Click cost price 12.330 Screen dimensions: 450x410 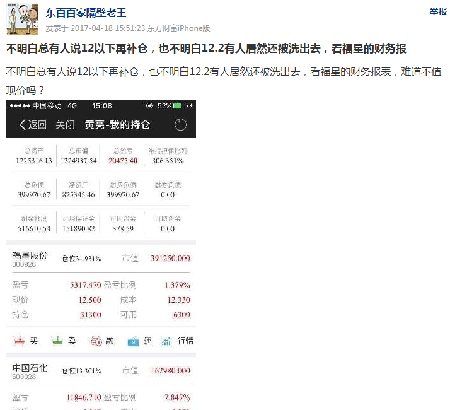(179, 300)
